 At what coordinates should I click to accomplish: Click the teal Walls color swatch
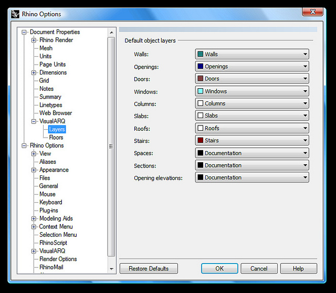pos(200,54)
